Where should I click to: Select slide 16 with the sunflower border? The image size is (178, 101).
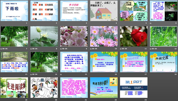click(x=104, y=62)
